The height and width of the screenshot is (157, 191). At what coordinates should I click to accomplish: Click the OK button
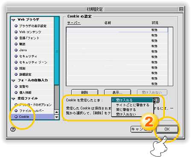167,129
